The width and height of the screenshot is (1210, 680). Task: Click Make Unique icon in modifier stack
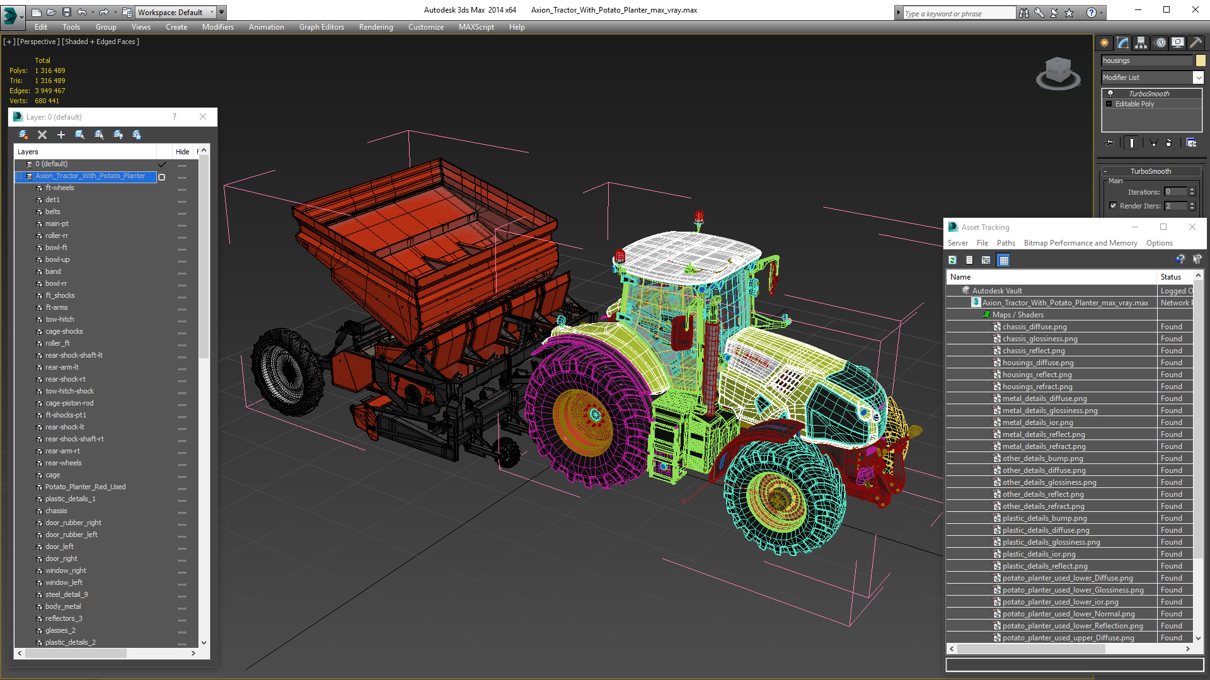tap(1153, 143)
